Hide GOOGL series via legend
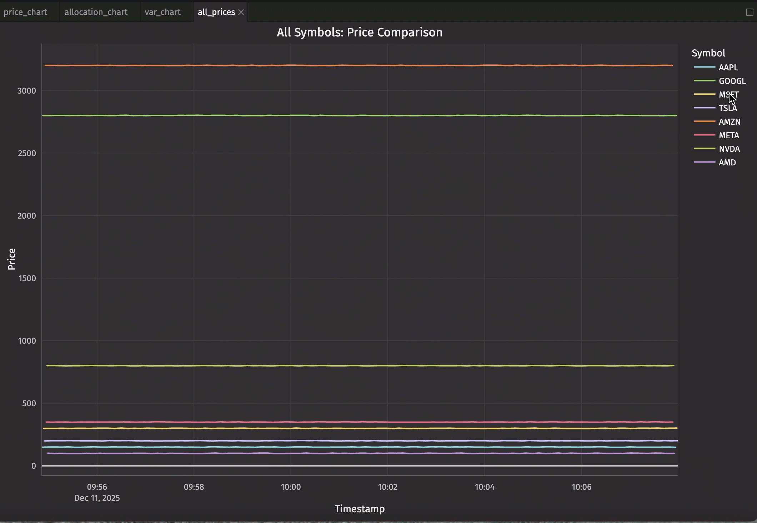Screen dimensions: 757x523 pyautogui.click(x=732, y=81)
